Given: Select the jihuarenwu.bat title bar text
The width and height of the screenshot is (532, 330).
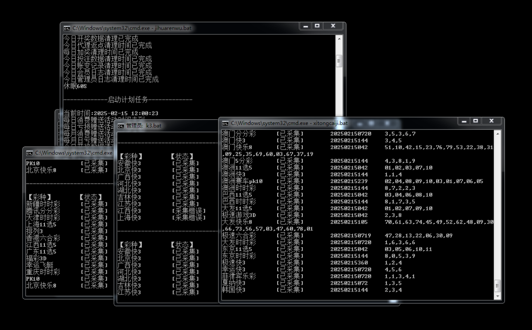Looking at the screenshot, I should [131, 28].
